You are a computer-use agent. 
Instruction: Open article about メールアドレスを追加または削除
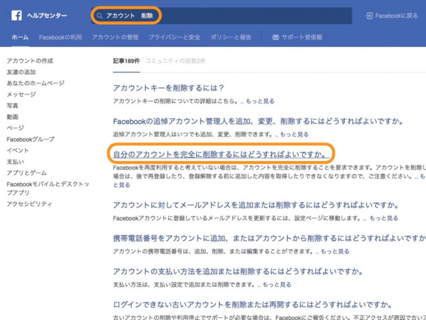pyautogui.click(x=256, y=205)
